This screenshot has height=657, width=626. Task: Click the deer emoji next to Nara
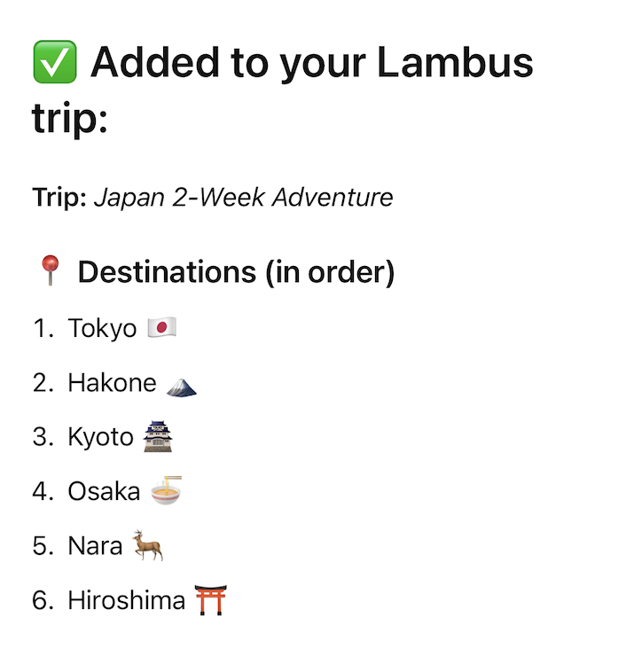(x=148, y=546)
